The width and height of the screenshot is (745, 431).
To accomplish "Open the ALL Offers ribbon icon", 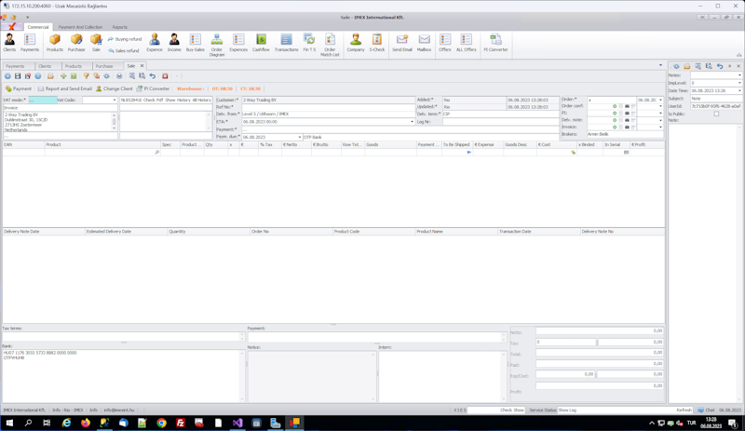I will tap(467, 43).
